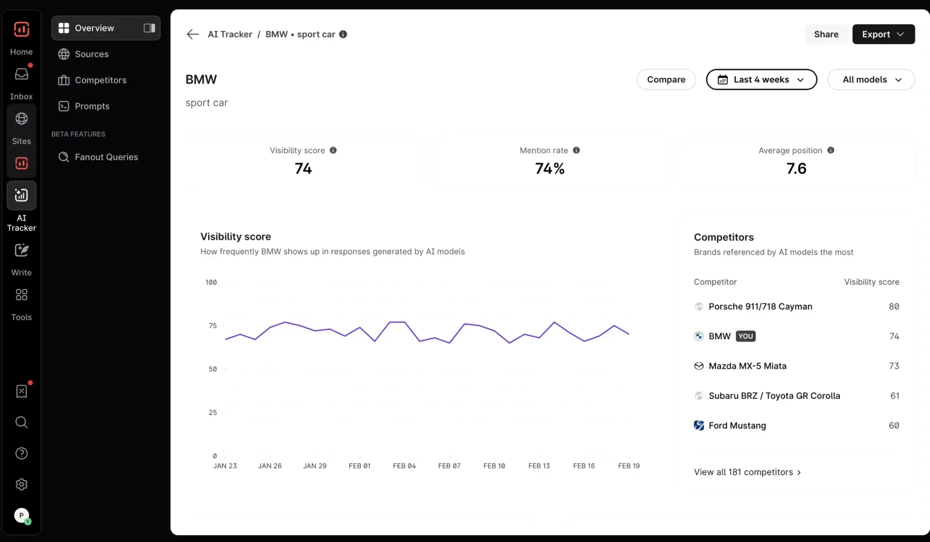Open the Inbox tray icon
The height and width of the screenshot is (542, 930).
(22, 74)
